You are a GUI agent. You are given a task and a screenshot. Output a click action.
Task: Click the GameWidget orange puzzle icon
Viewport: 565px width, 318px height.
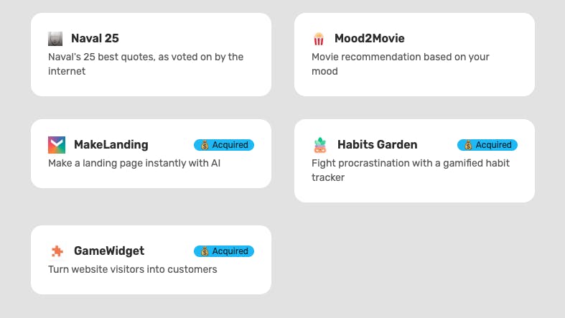coord(57,251)
